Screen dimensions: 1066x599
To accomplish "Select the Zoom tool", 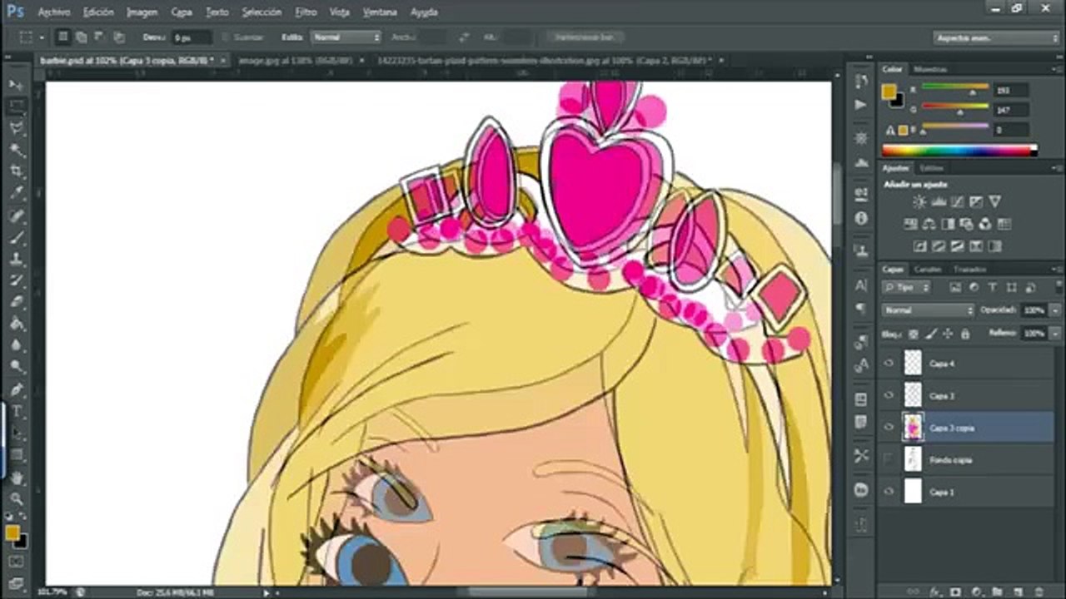I will point(16,499).
